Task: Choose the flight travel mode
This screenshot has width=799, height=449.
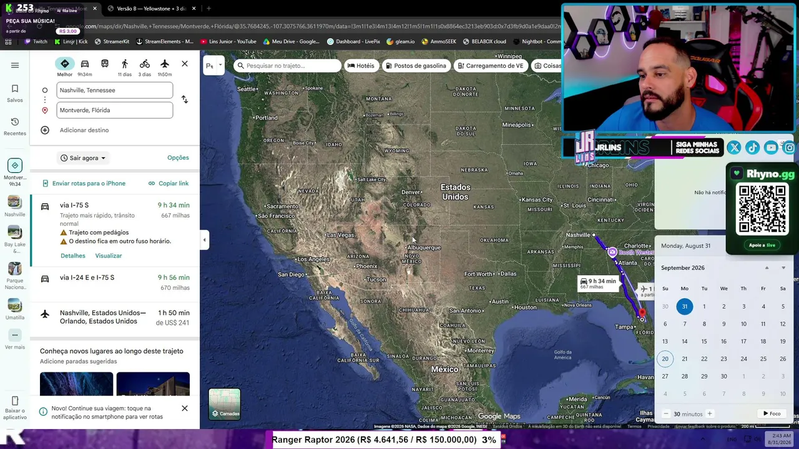Action: tap(165, 67)
